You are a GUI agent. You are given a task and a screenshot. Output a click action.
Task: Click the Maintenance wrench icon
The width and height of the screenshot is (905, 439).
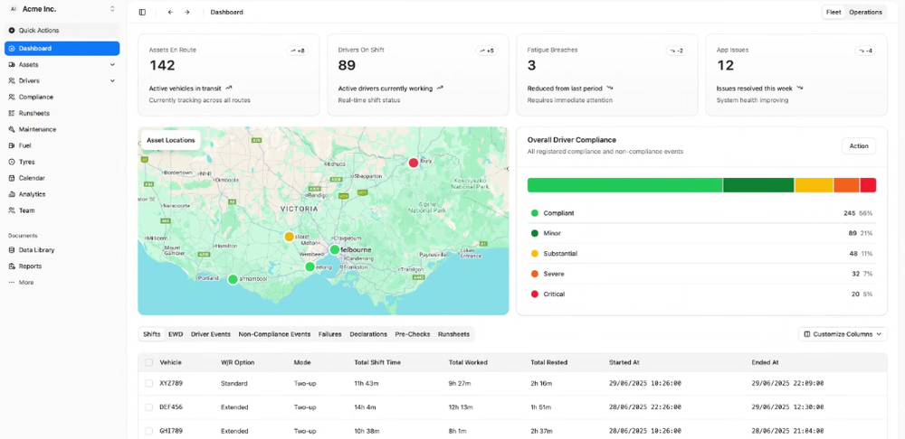12,129
